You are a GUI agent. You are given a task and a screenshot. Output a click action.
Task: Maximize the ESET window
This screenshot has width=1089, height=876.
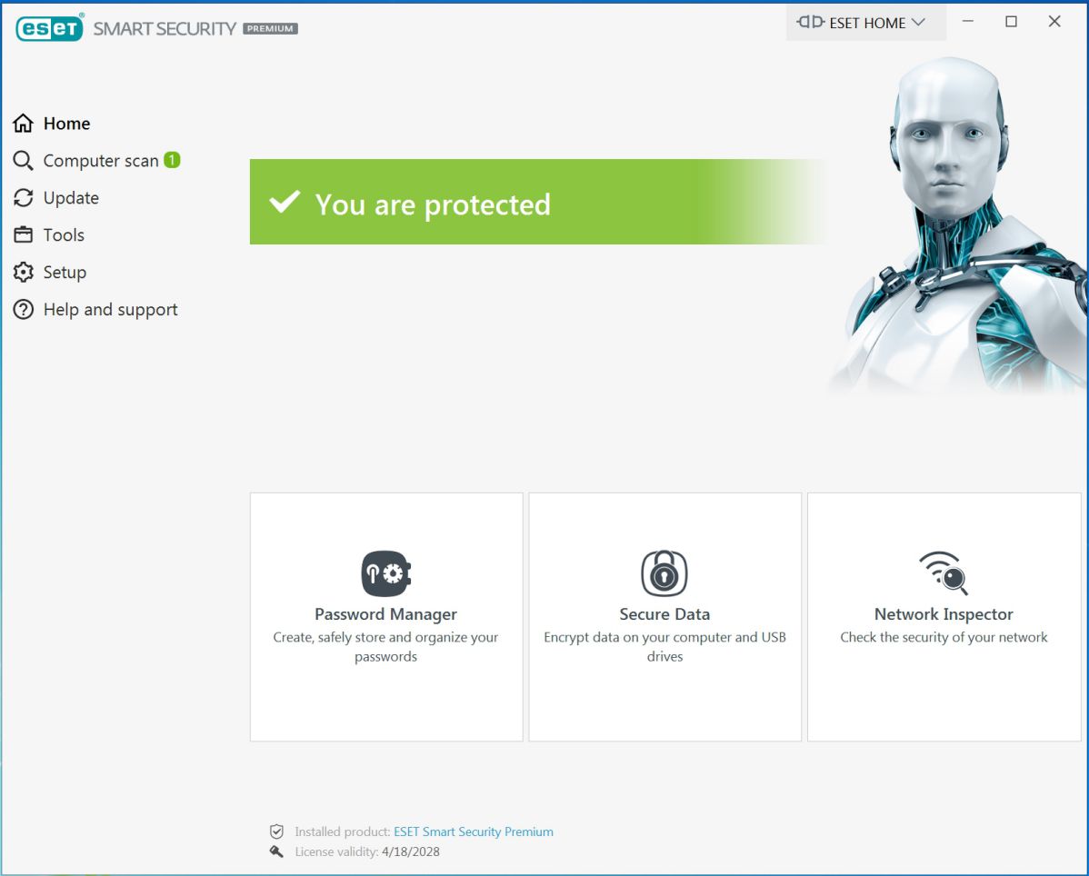tap(1011, 22)
